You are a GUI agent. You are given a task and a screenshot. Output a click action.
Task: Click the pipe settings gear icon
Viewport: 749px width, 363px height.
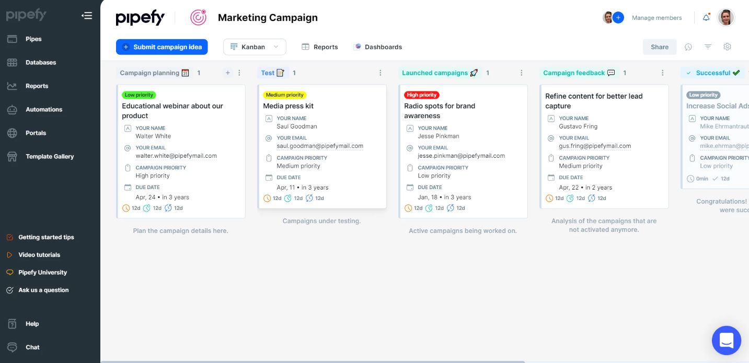727,46
